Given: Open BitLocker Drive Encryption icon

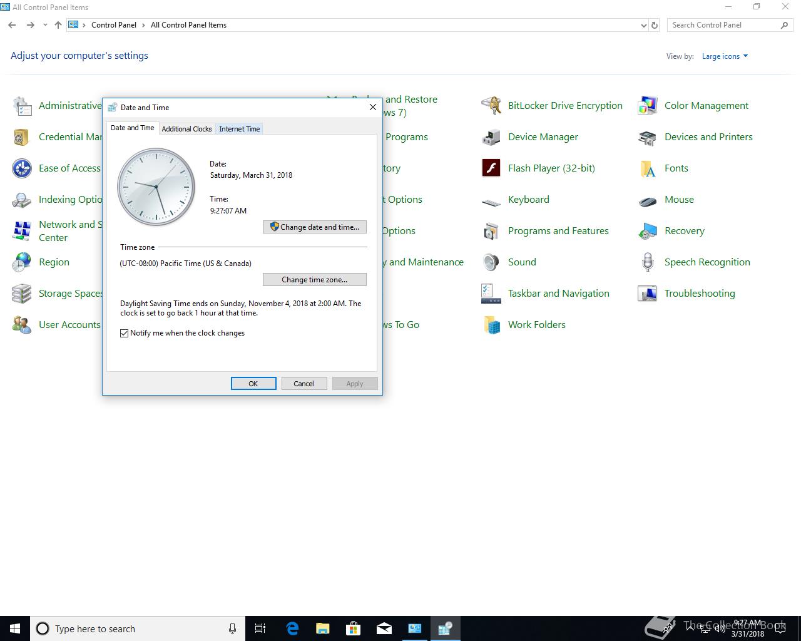Looking at the screenshot, I should [491, 106].
